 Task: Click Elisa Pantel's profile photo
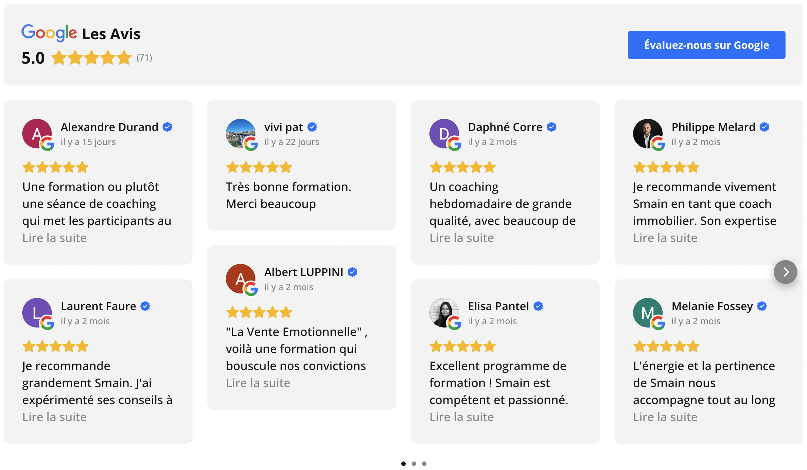pyautogui.click(x=444, y=312)
